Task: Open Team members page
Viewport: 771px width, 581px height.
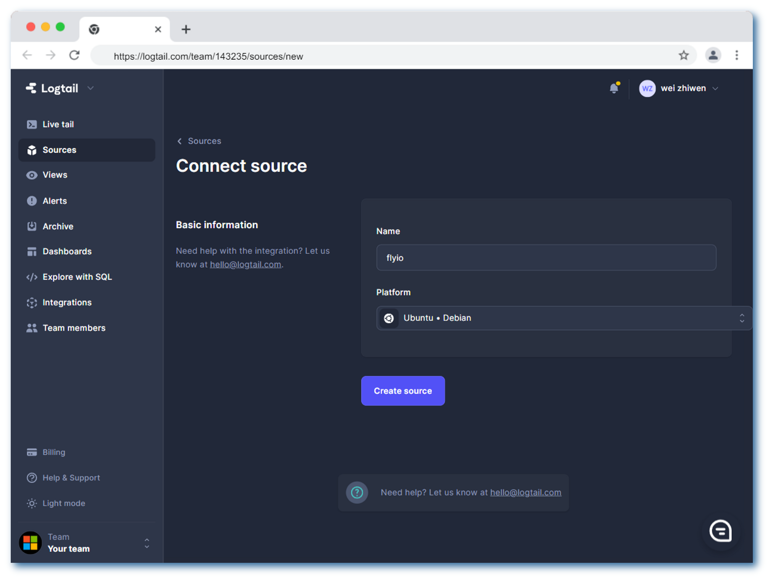Action: (86, 328)
